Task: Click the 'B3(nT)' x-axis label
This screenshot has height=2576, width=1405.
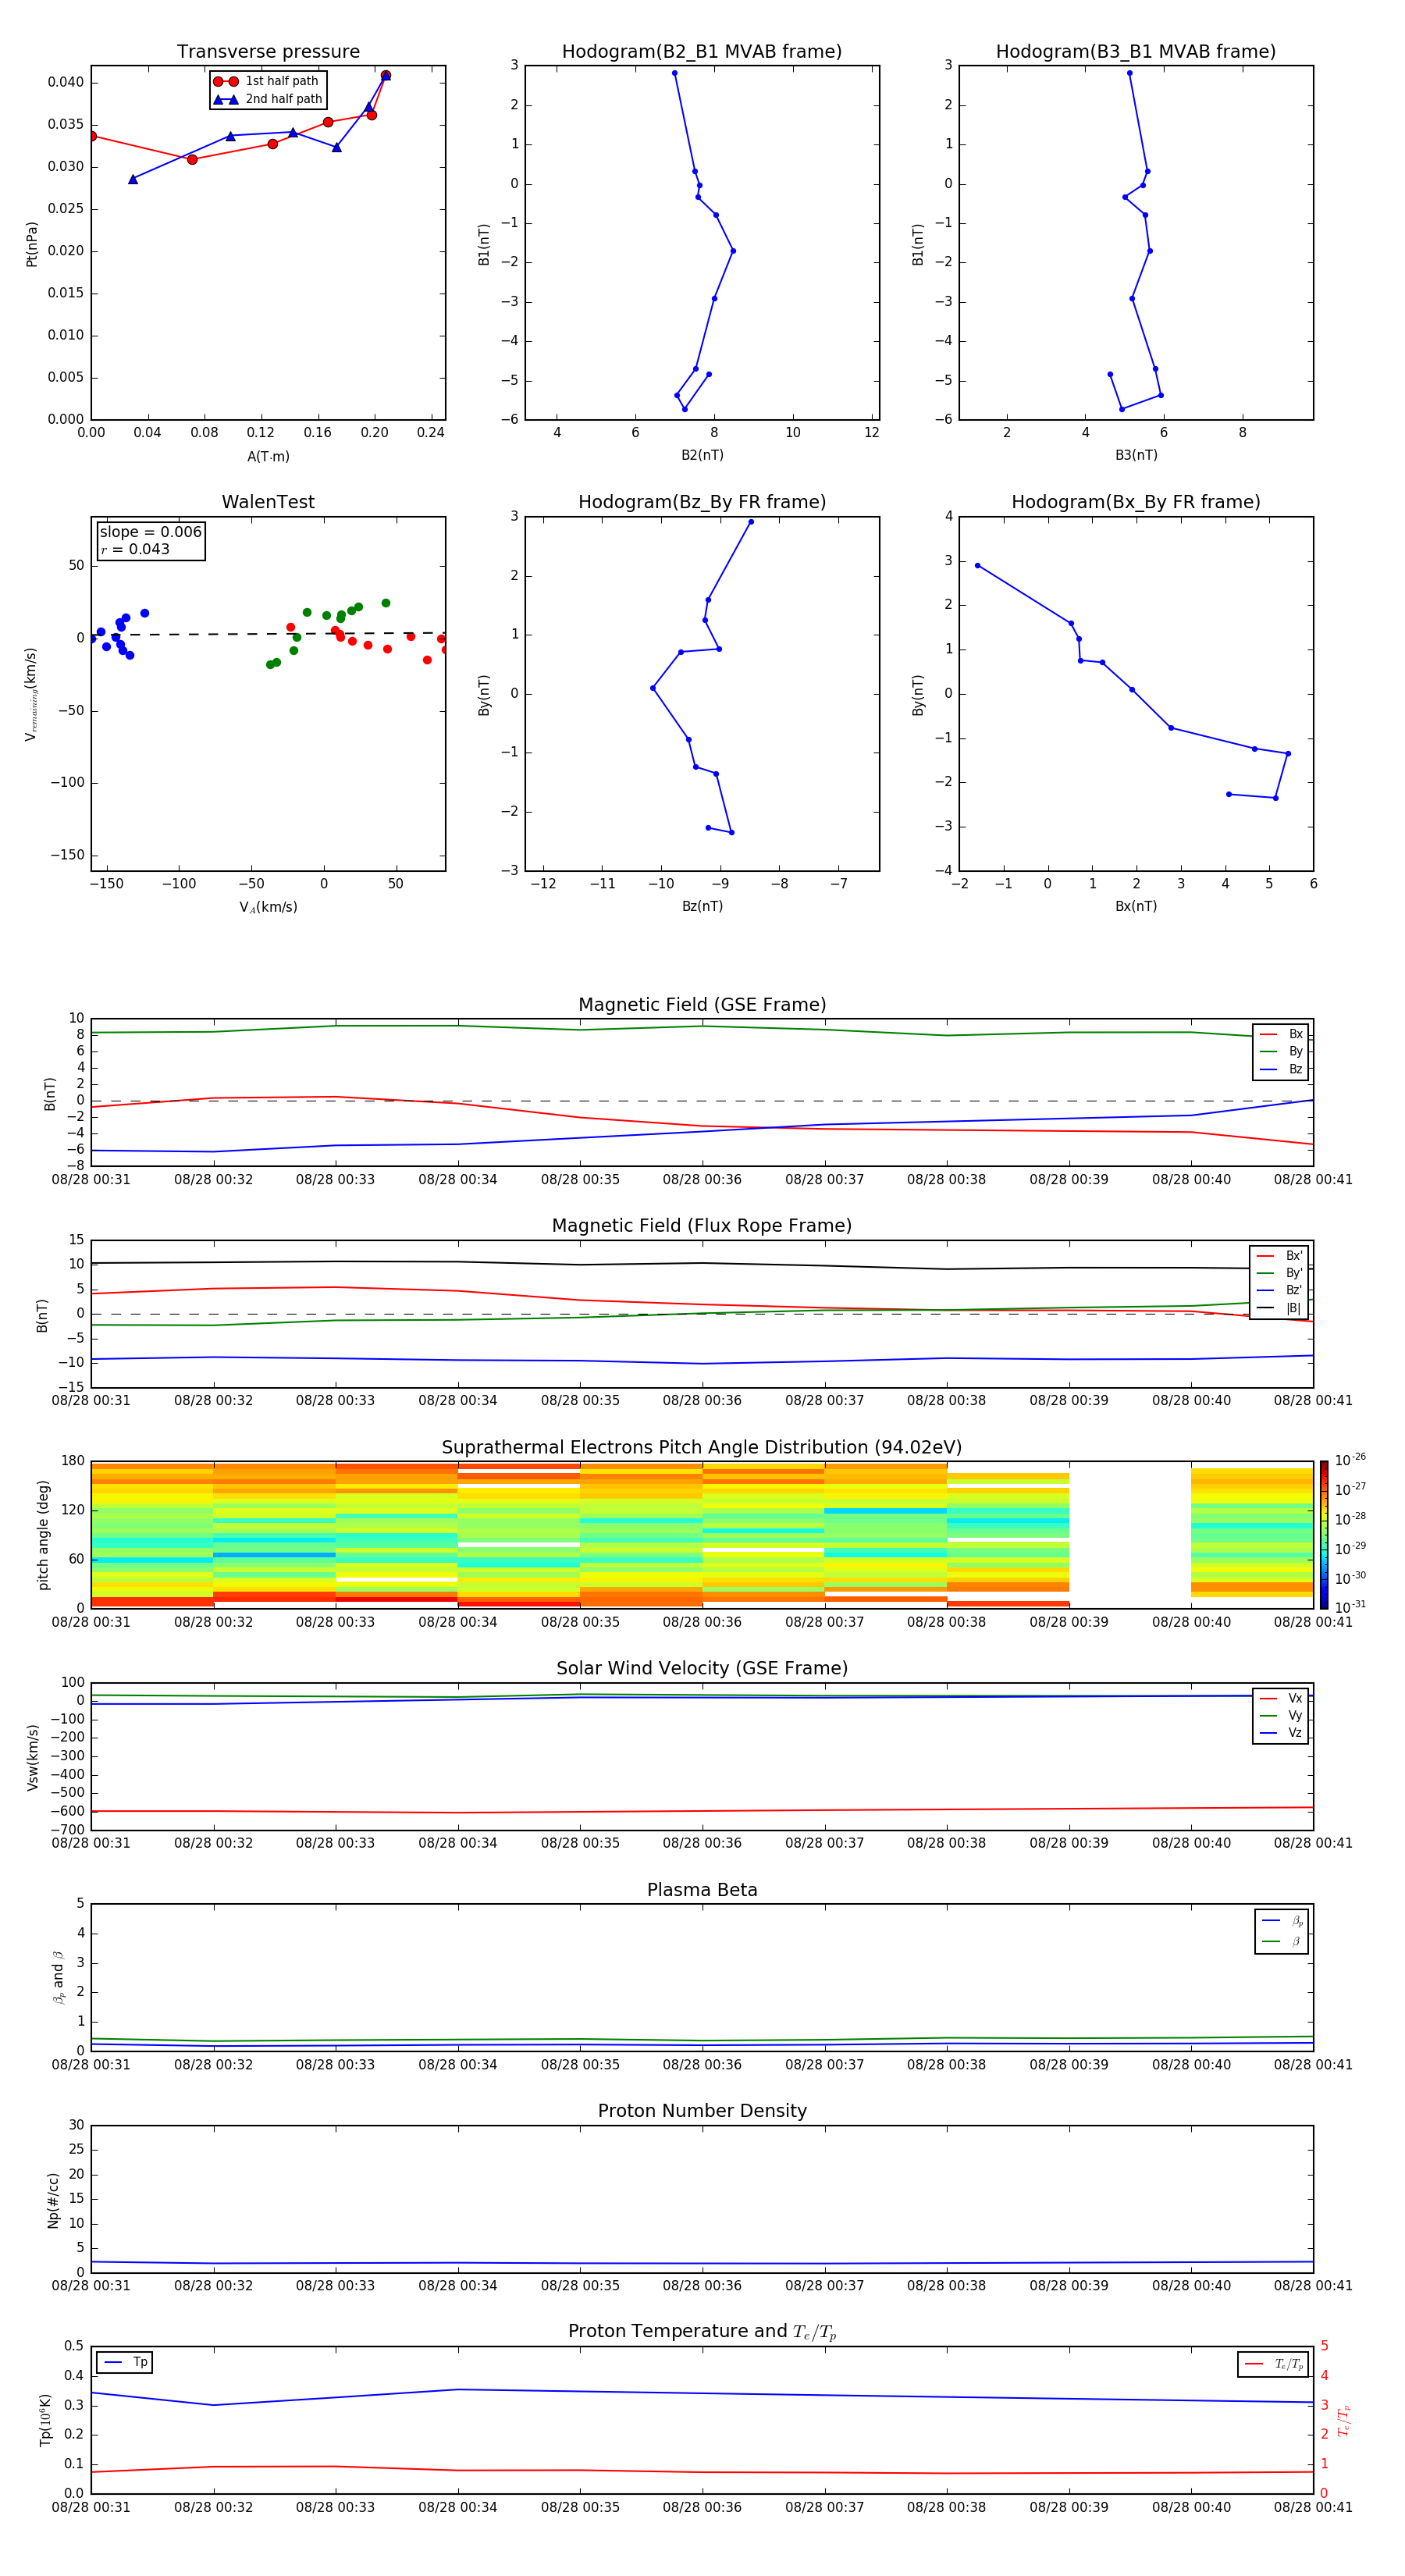Action: tap(1136, 455)
